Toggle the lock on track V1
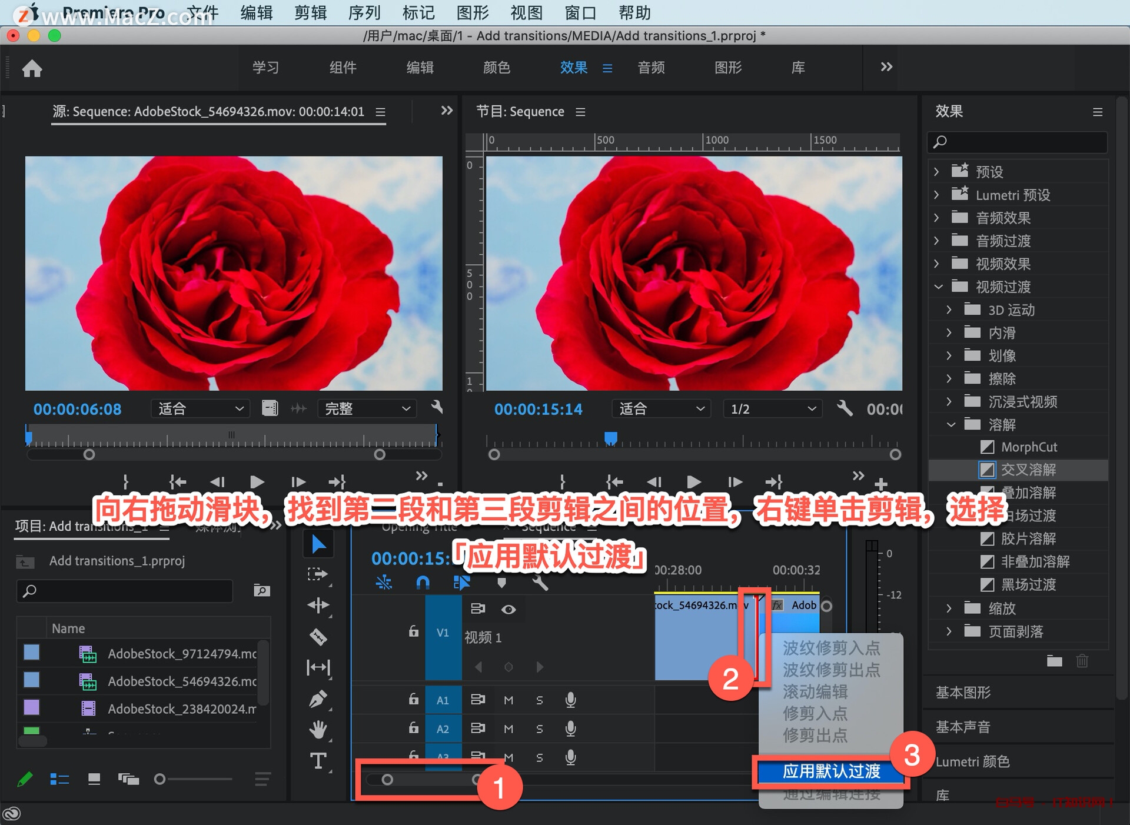 point(414,632)
